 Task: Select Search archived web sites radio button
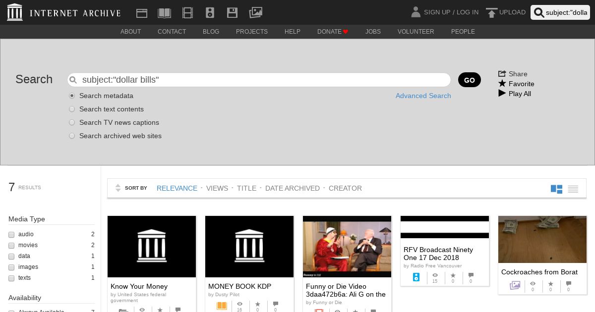point(72,136)
